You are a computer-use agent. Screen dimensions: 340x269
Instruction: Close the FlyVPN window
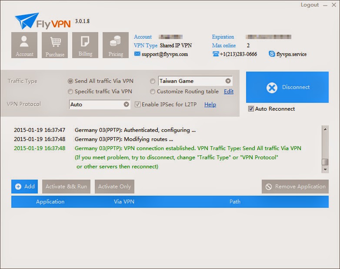[334, 5]
